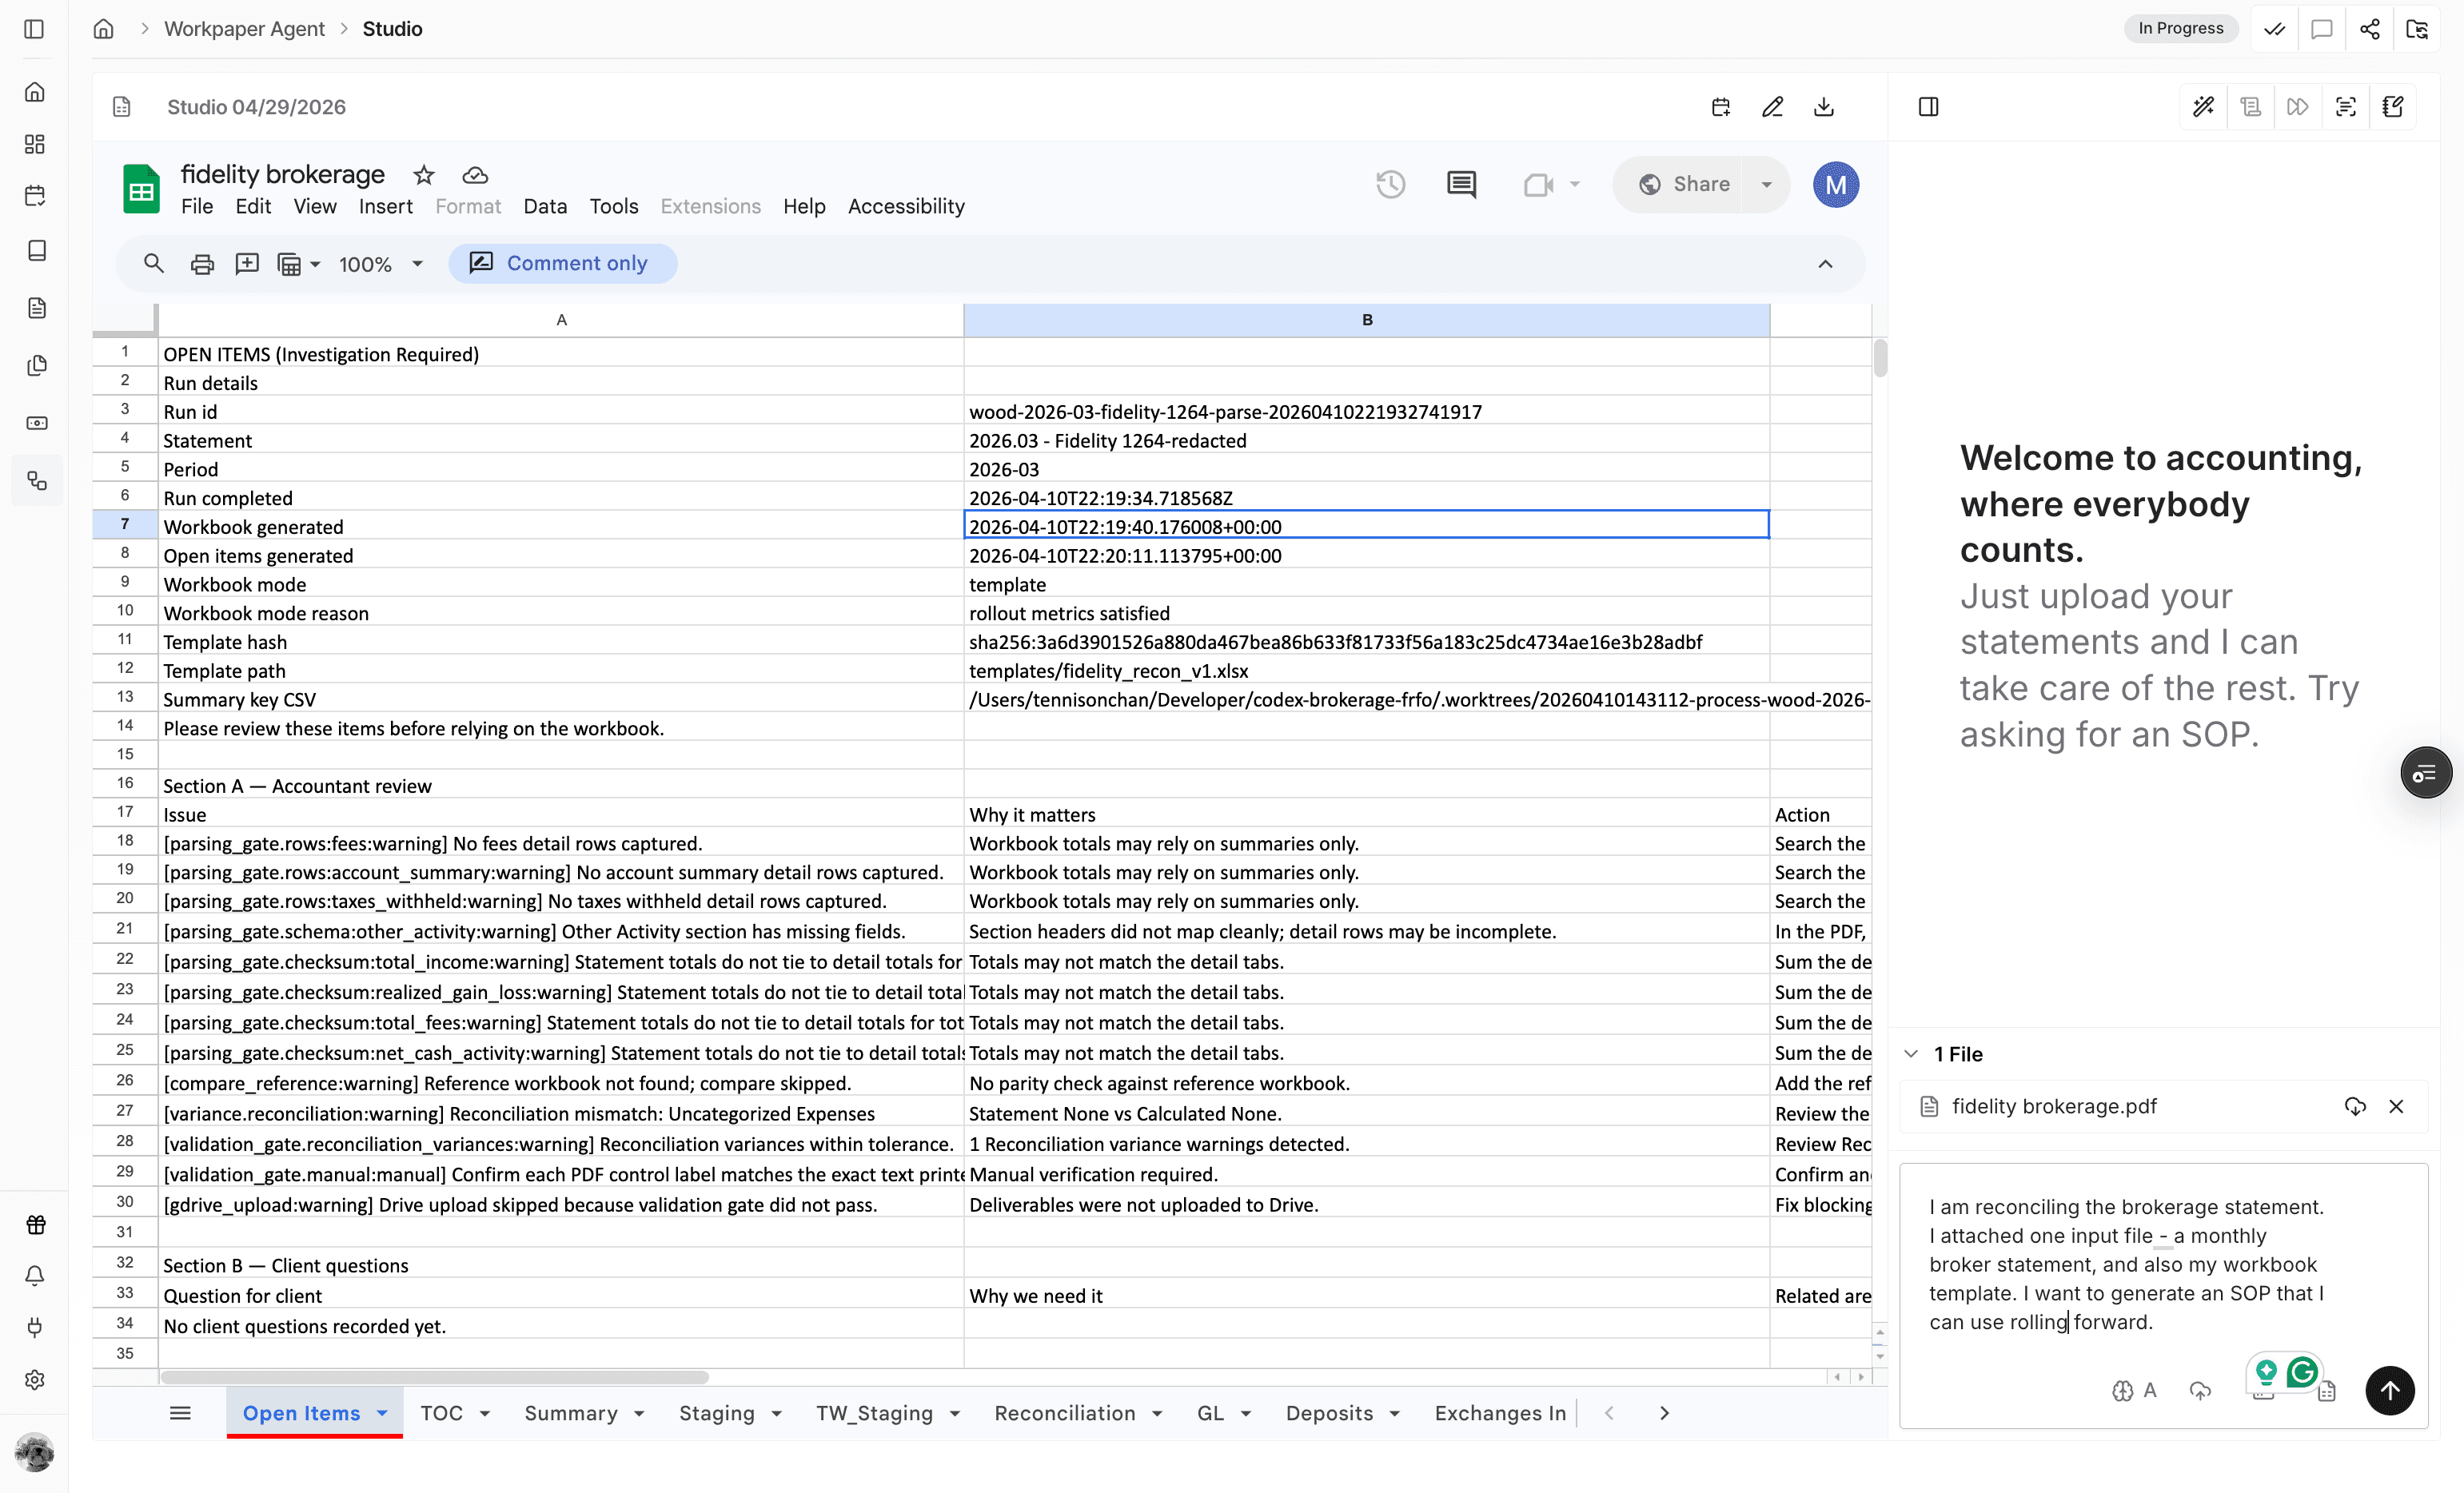
Task: Click the cloud upload icon in chat box
Action: coord(2200,1391)
